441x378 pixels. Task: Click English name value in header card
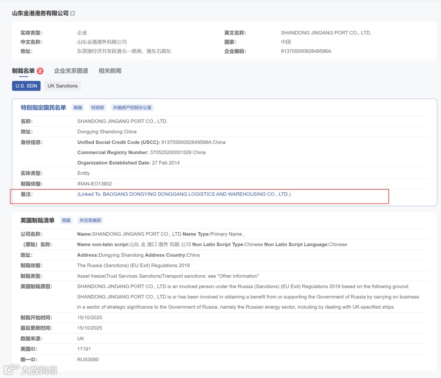326,33
